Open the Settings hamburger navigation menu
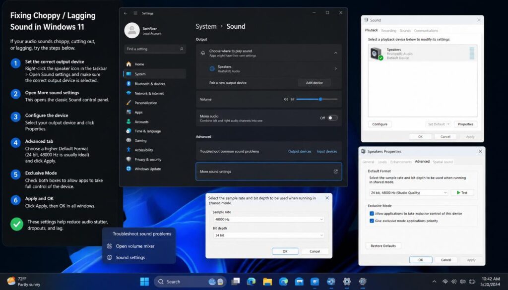 point(135,13)
